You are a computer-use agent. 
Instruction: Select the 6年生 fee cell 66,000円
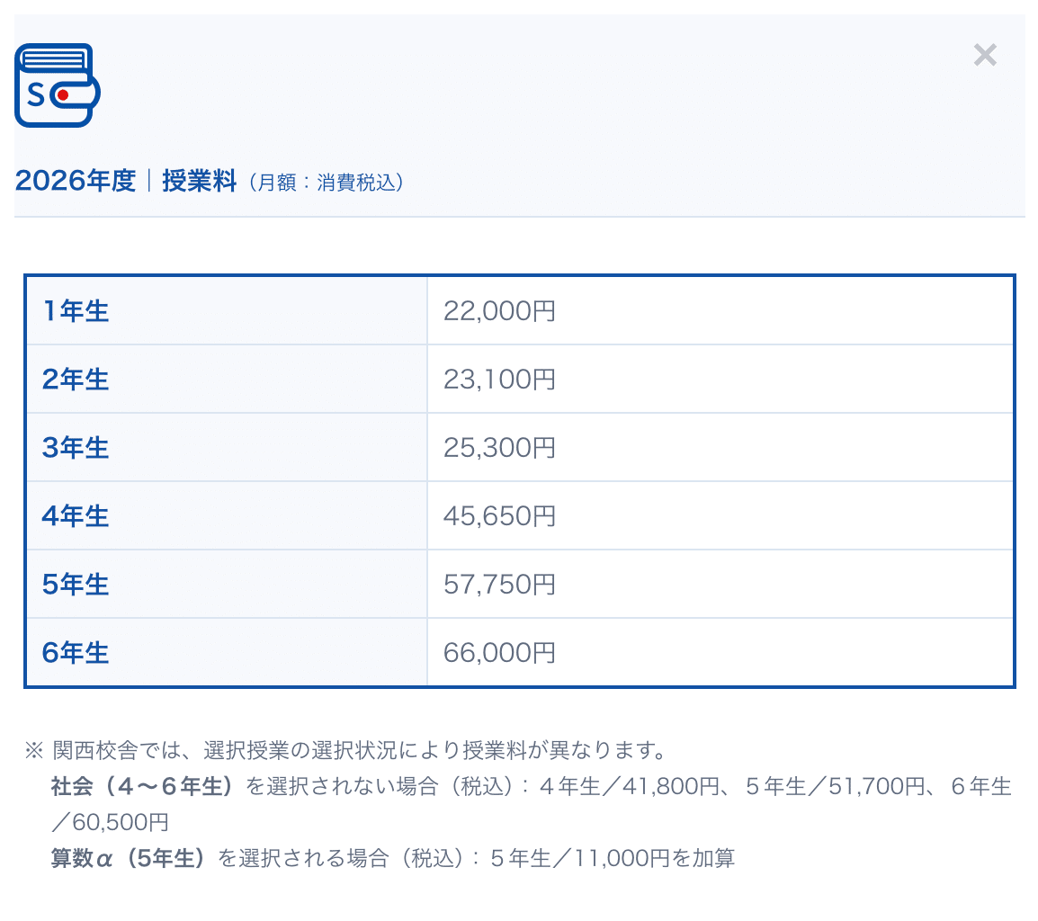pyautogui.click(x=498, y=652)
